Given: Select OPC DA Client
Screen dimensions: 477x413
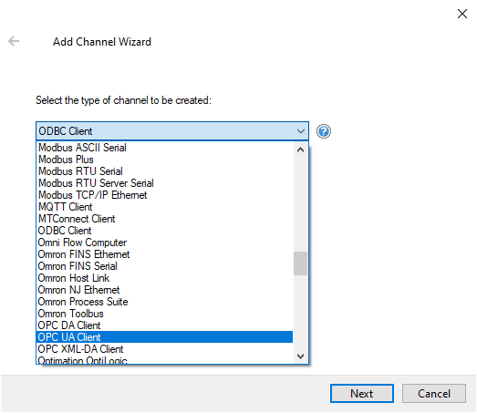Looking at the screenshot, I should click(x=164, y=325).
